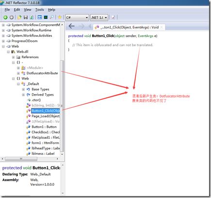The image size is (211, 198).
Task: Select the Button1_Click(Object, EventArgs) : Void tab
Action: (x=129, y=27)
